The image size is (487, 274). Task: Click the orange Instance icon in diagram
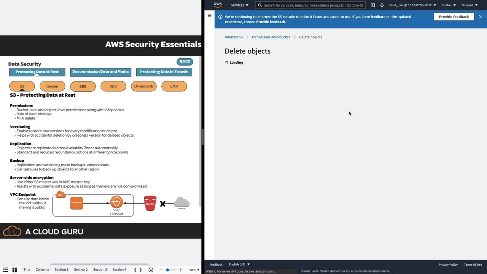(x=76, y=202)
